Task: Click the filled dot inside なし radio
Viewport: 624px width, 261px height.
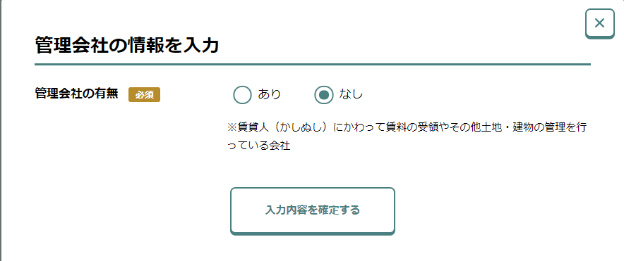Action: [x=323, y=95]
